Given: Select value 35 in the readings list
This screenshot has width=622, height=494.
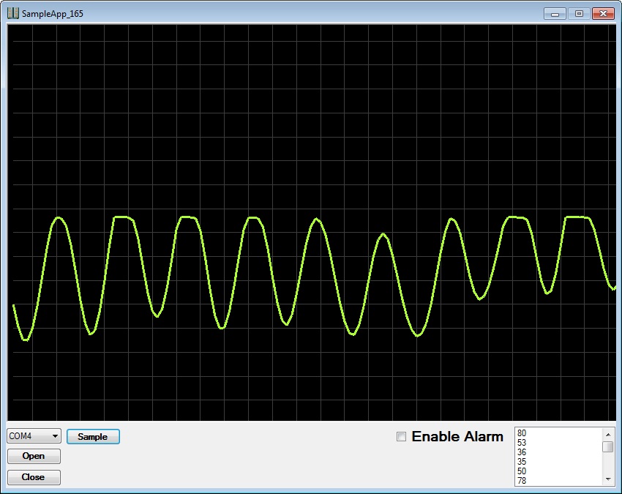Looking at the screenshot, I should point(522,462).
